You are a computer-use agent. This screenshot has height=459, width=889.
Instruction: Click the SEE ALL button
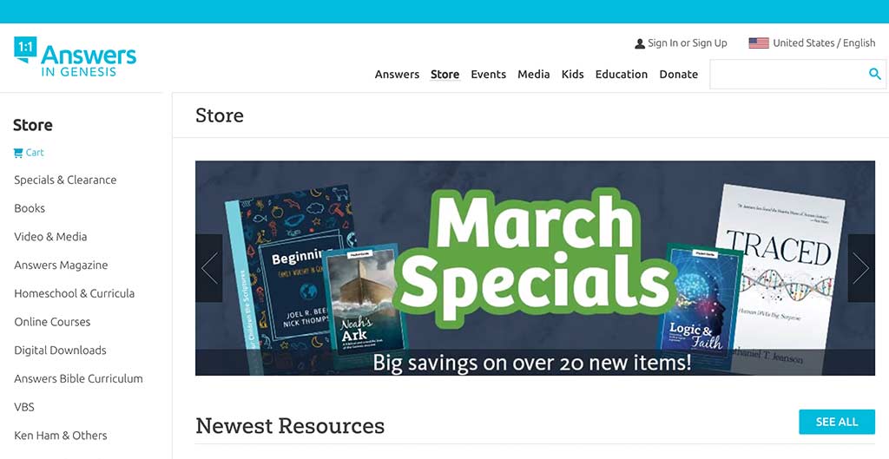point(837,422)
